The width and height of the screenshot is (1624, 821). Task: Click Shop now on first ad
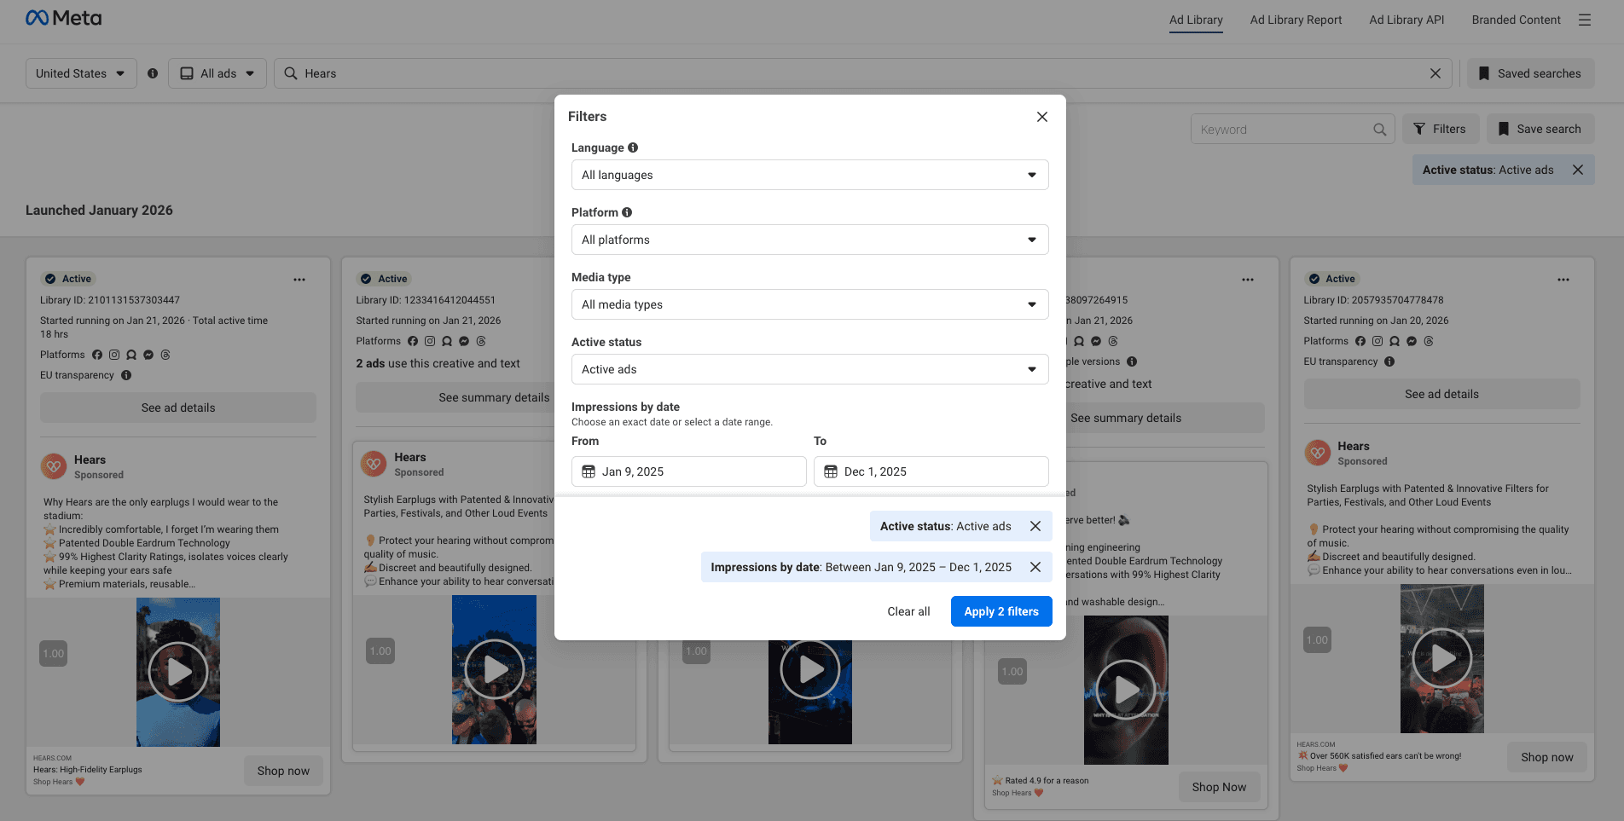point(283,771)
